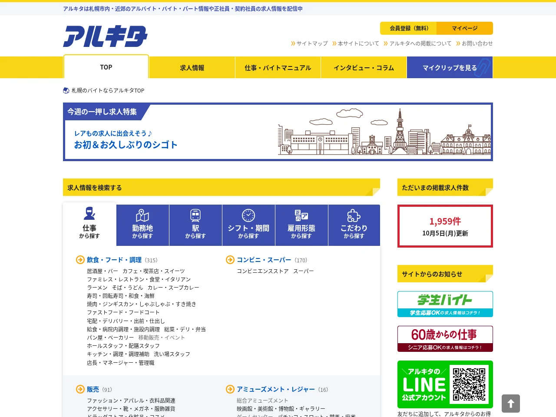Image resolution: width=556 pixels, height=417 pixels.
Task: Click 映画館・美術館・博物館・ギャラリー link
Action: point(281,409)
